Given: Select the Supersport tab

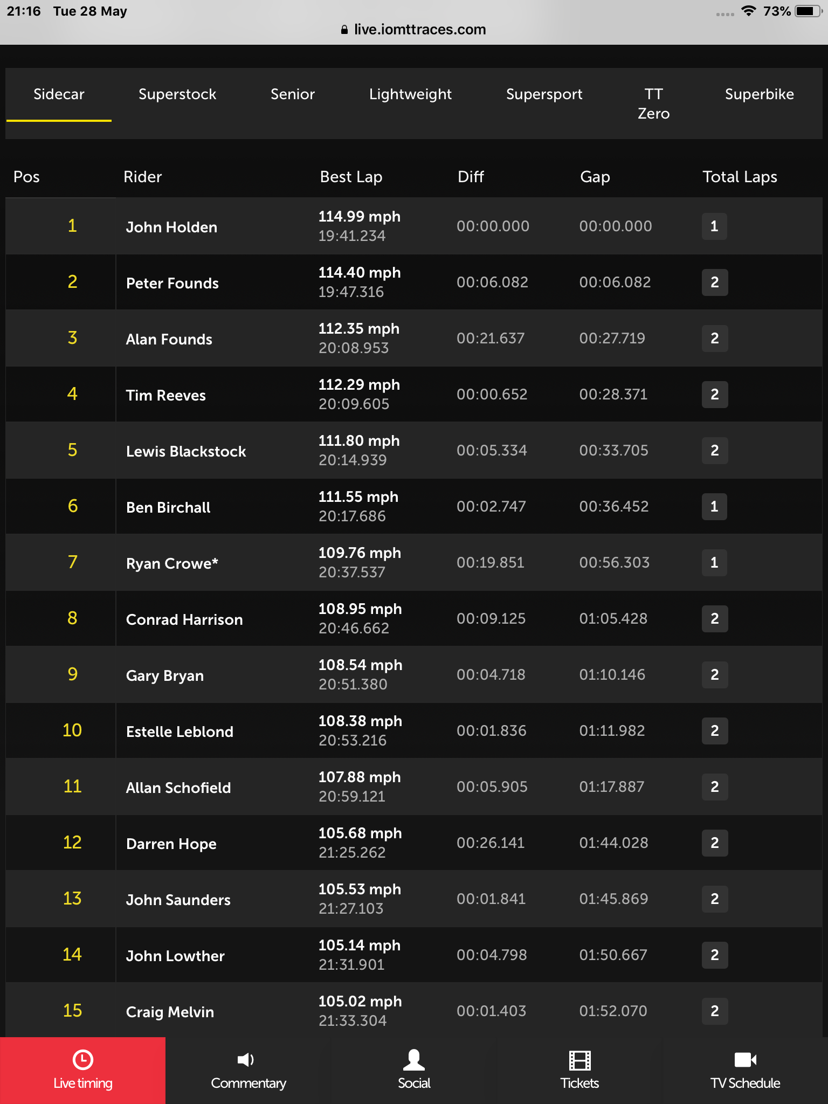Looking at the screenshot, I should pyautogui.click(x=544, y=94).
